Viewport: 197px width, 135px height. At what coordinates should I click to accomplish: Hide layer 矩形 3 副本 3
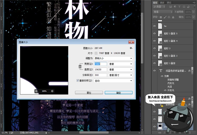coord(154,56)
